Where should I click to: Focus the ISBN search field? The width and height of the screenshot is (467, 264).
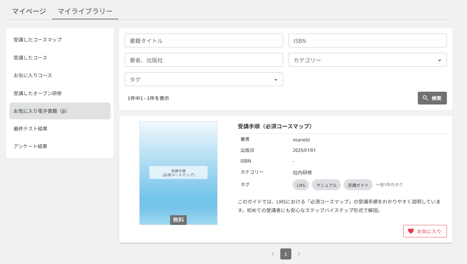[368, 40]
